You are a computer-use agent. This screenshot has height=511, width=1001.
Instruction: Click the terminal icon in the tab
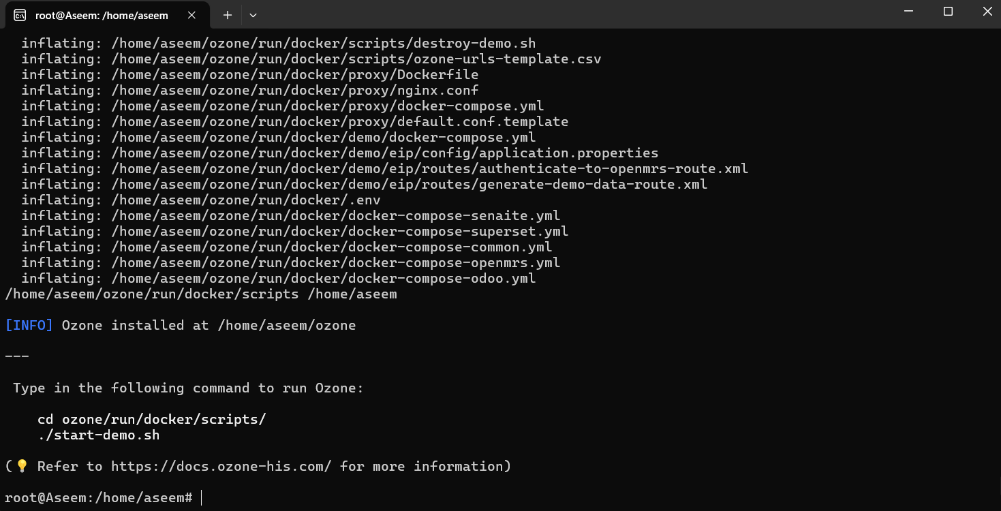[x=20, y=15]
